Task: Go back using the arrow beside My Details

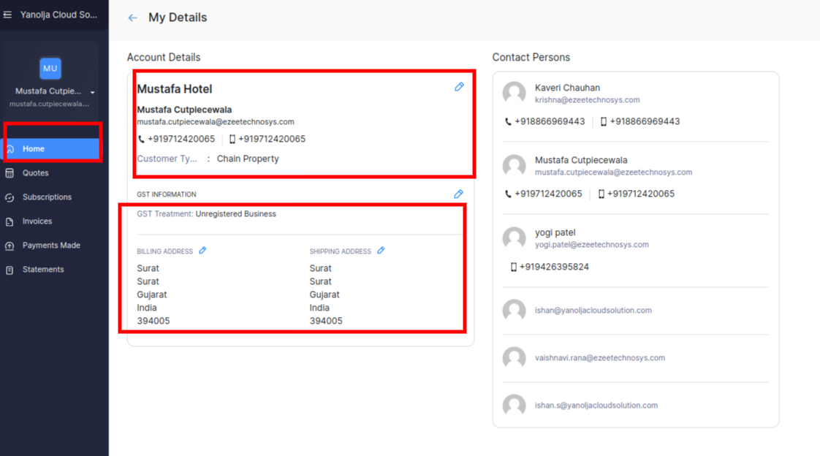Action: click(132, 18)
